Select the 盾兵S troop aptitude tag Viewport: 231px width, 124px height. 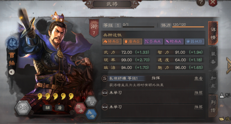click(x=133, y=42)
